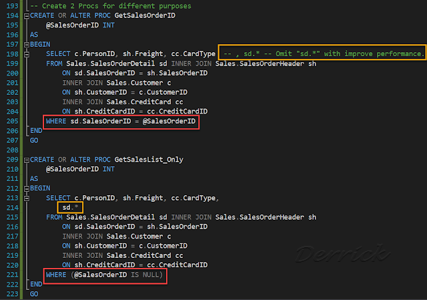Image resolution: width=427 pixels, height=300 pixels.
Task: Click 'Sales.SalesOrderHeader sh' on line 199
Action: click(x=266, y=63)
